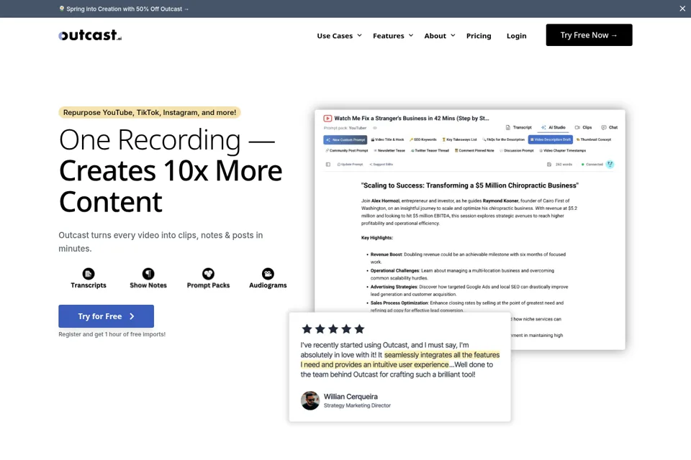This screenshot has width=691, height=460.
Task: Expand the Features chevron arrow
Action: (411, 35)
